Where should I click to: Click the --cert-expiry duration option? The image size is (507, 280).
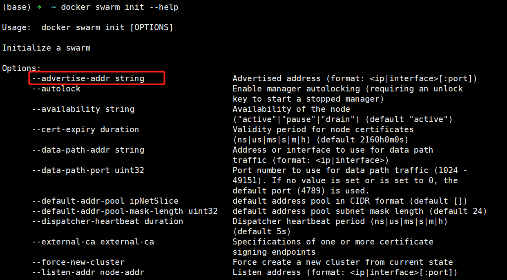click(x=86, y=129)
